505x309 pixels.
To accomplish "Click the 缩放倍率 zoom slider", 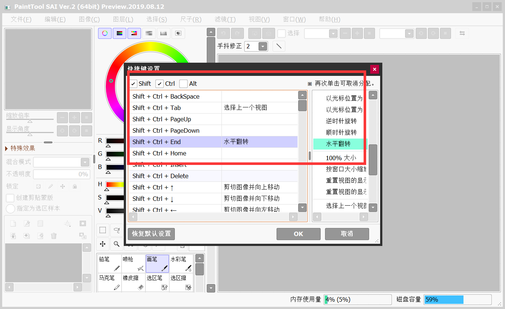I will tap(30, 120).
